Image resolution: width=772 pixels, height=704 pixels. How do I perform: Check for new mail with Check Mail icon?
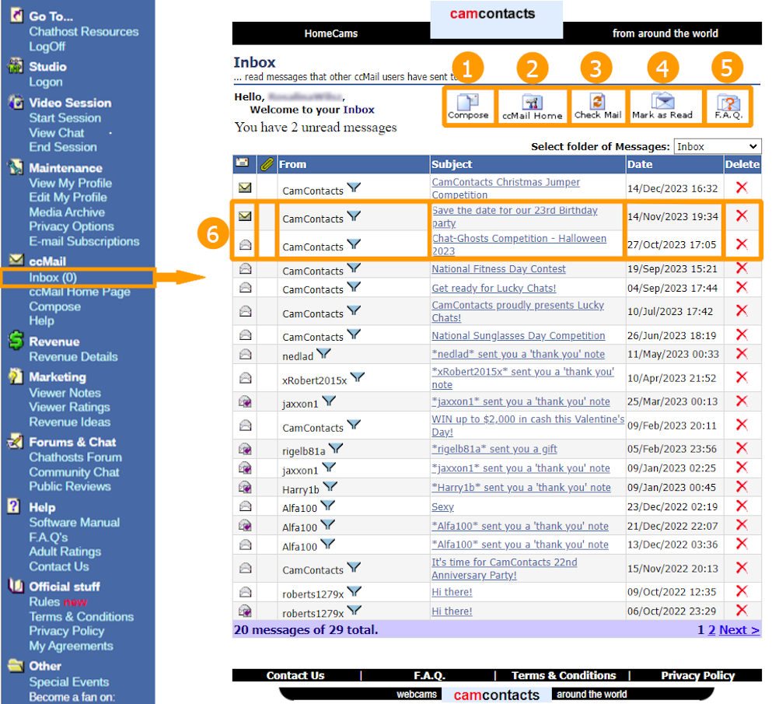[597, 106]
